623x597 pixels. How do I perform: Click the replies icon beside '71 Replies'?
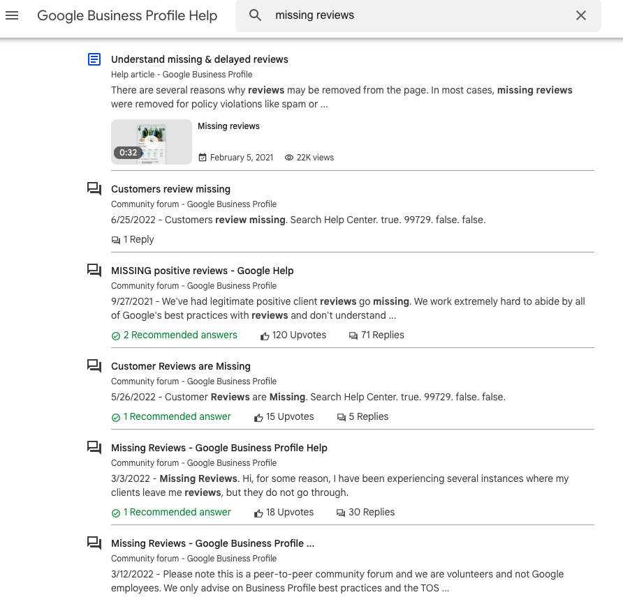[x=353, y=336]
